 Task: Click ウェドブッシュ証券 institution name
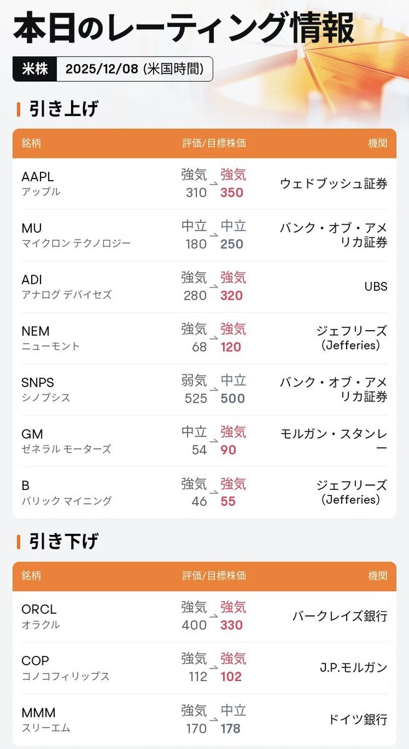pyautogui.click(x=334, y=184)
